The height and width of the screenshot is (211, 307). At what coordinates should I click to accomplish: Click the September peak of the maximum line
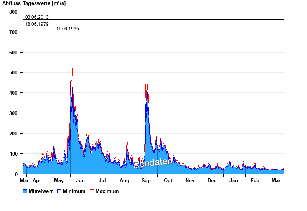coord(146,84)
